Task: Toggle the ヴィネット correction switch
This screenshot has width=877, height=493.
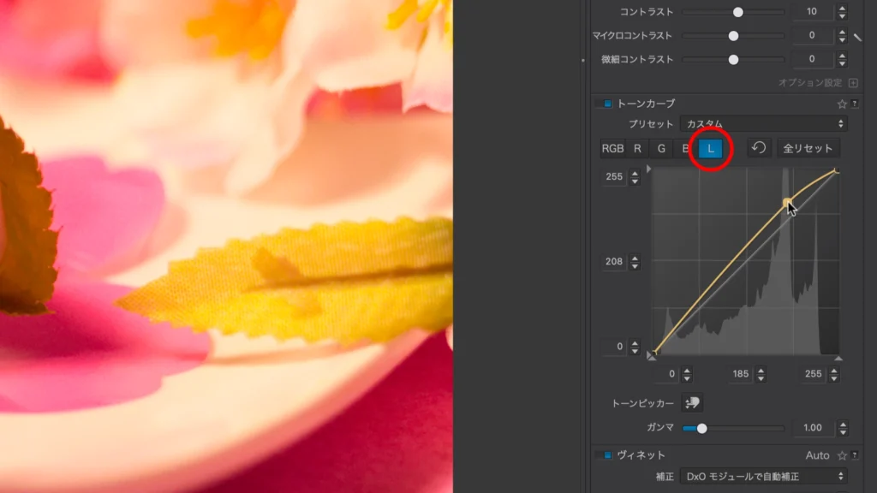Action: point(606,455)
